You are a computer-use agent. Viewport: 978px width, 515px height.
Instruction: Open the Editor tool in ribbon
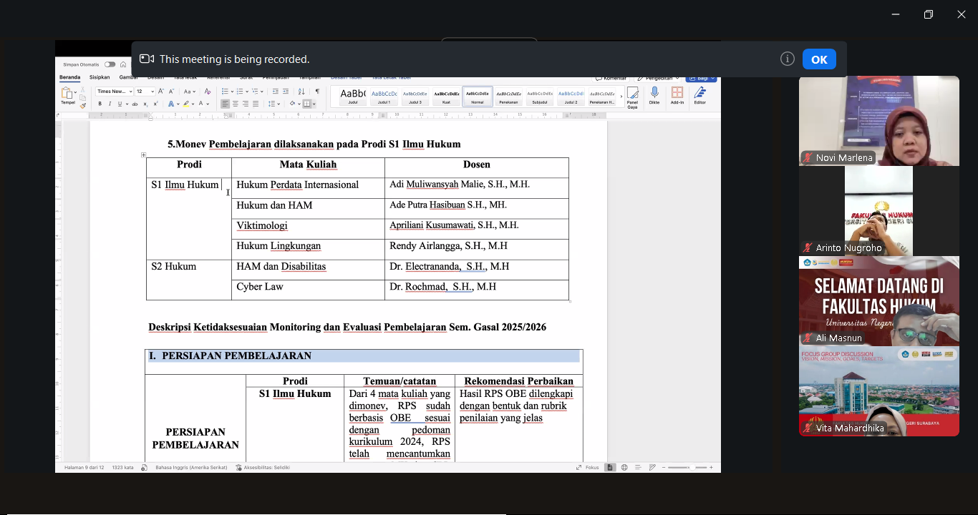click(699, 95)
